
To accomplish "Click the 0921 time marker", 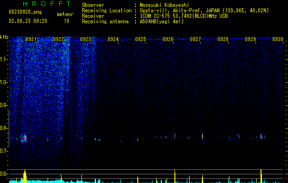I will click(31, 39).
